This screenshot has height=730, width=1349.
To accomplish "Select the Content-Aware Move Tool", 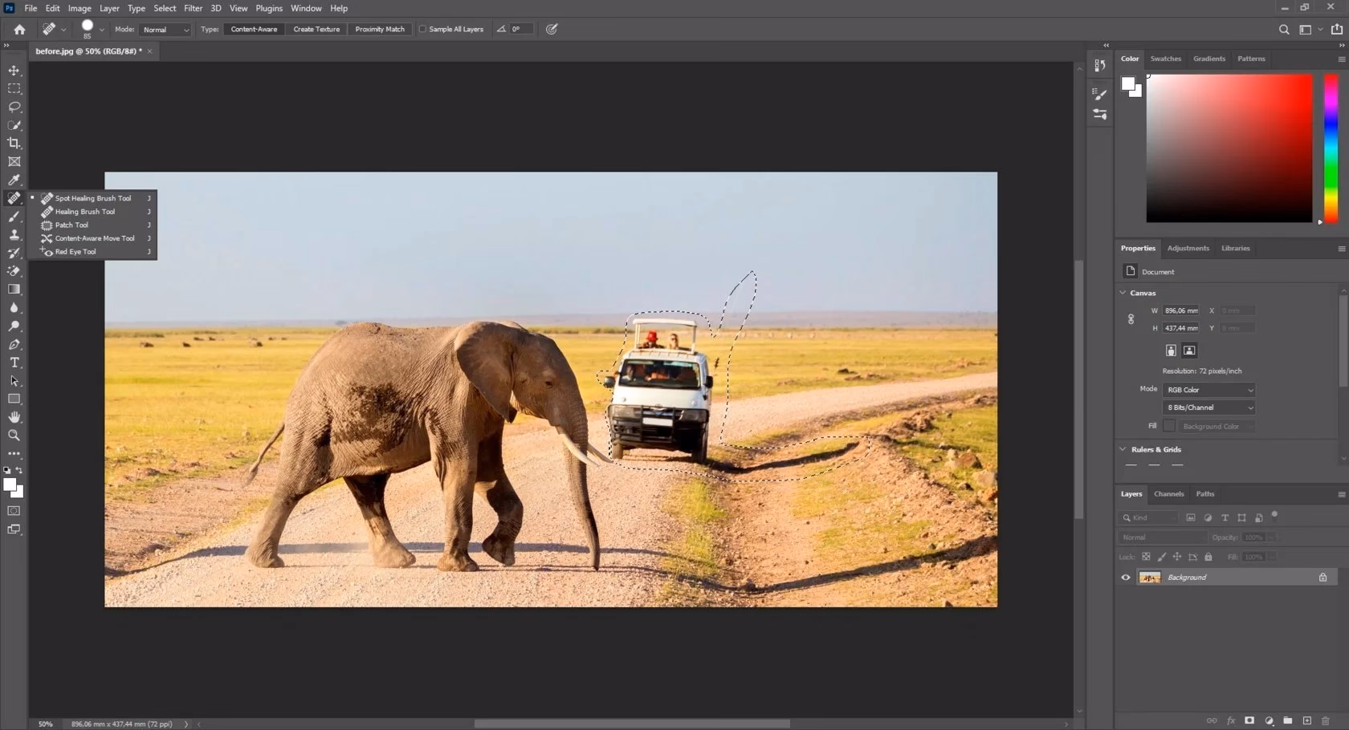I will 95,238.
